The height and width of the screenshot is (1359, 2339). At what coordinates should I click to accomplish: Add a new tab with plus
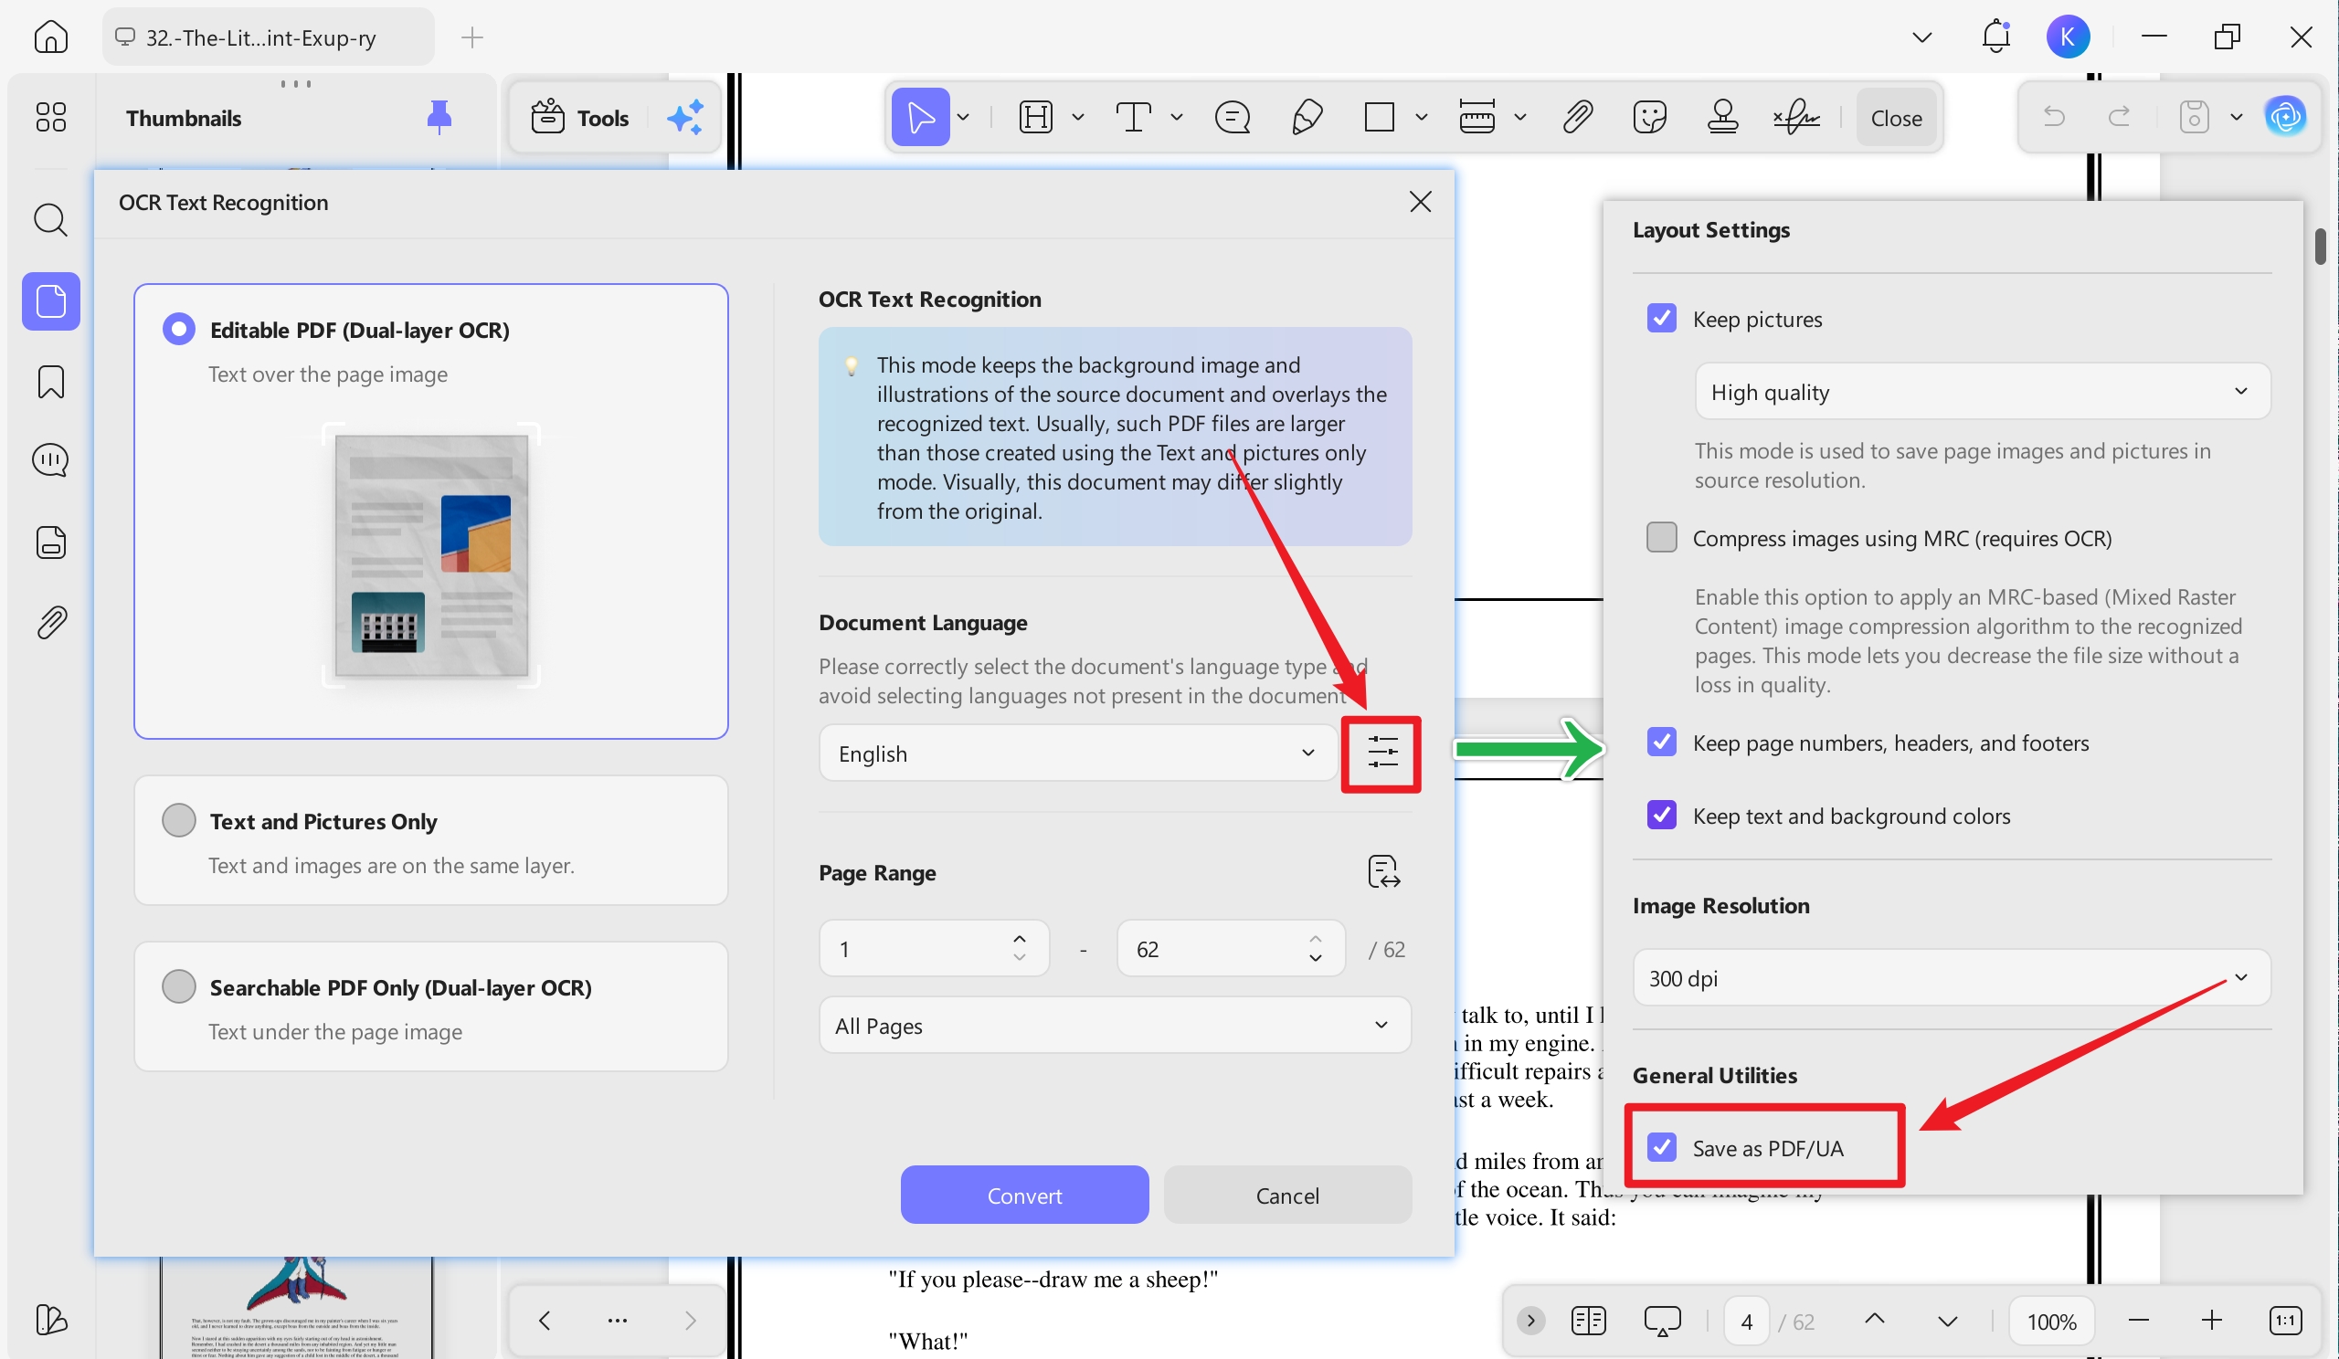pyautogui.click(x=472, y=37)
